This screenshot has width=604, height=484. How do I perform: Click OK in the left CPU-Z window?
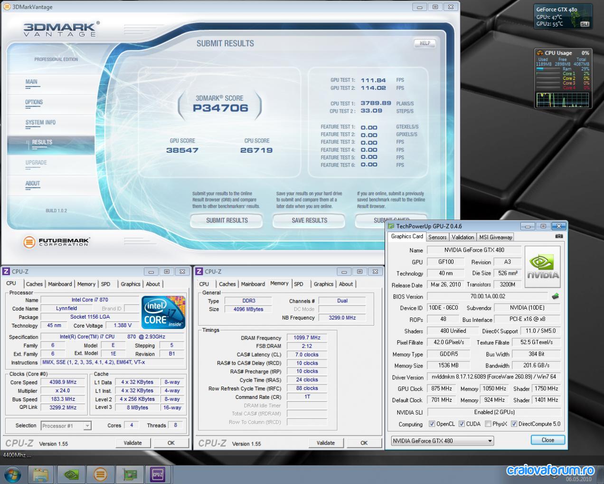pyautogui.click(x=171, y=443)
